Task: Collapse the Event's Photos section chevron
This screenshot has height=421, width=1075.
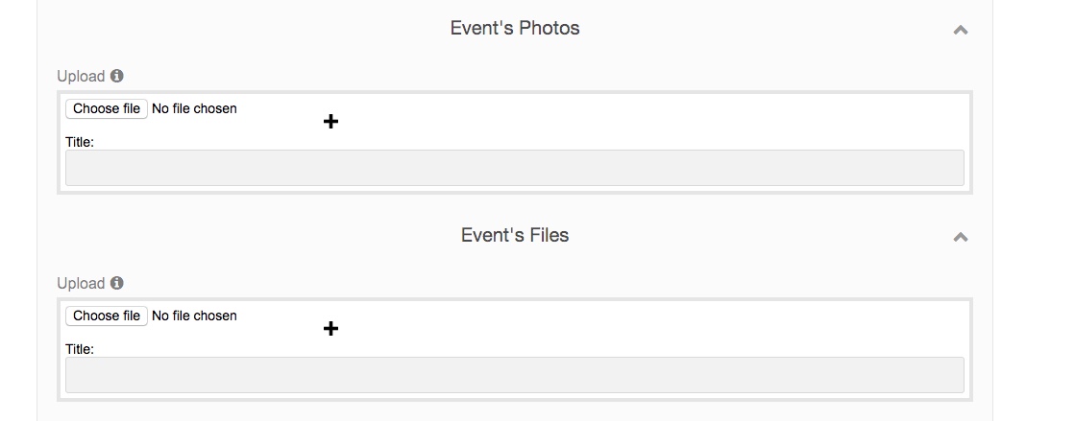Action: click(x=960, y=30)
